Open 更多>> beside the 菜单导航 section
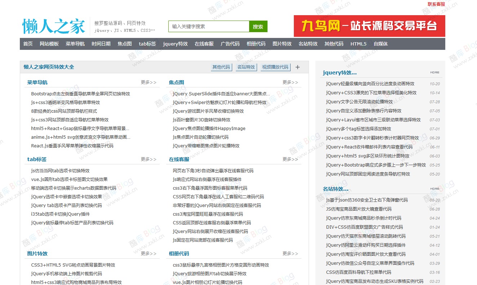 pyautogui.click(x=149, y=82)
